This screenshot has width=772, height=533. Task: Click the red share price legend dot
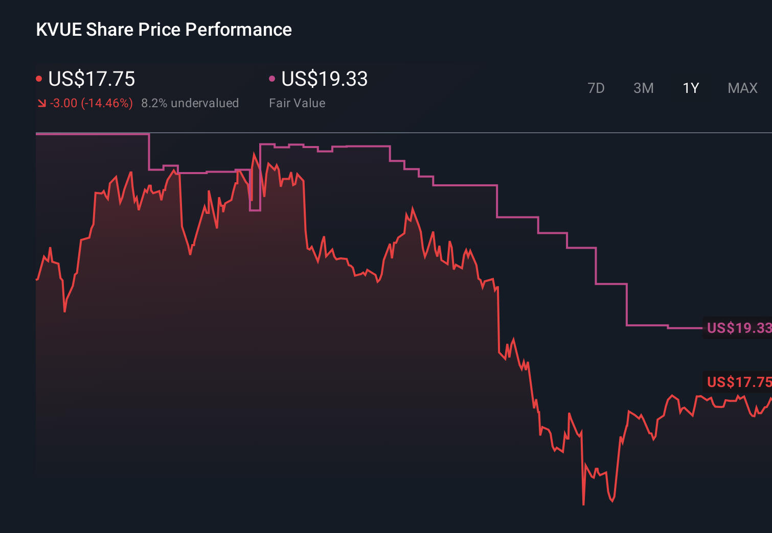click(x=39, y=78)
